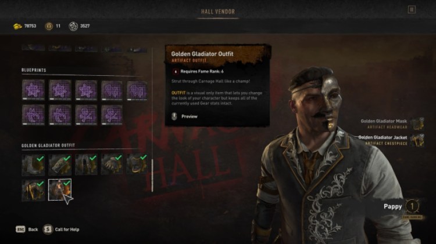Select the full Golden Gladiator outfit thumbnail
The width and height of the screenshot is (436, 244).
pos(60,190)
